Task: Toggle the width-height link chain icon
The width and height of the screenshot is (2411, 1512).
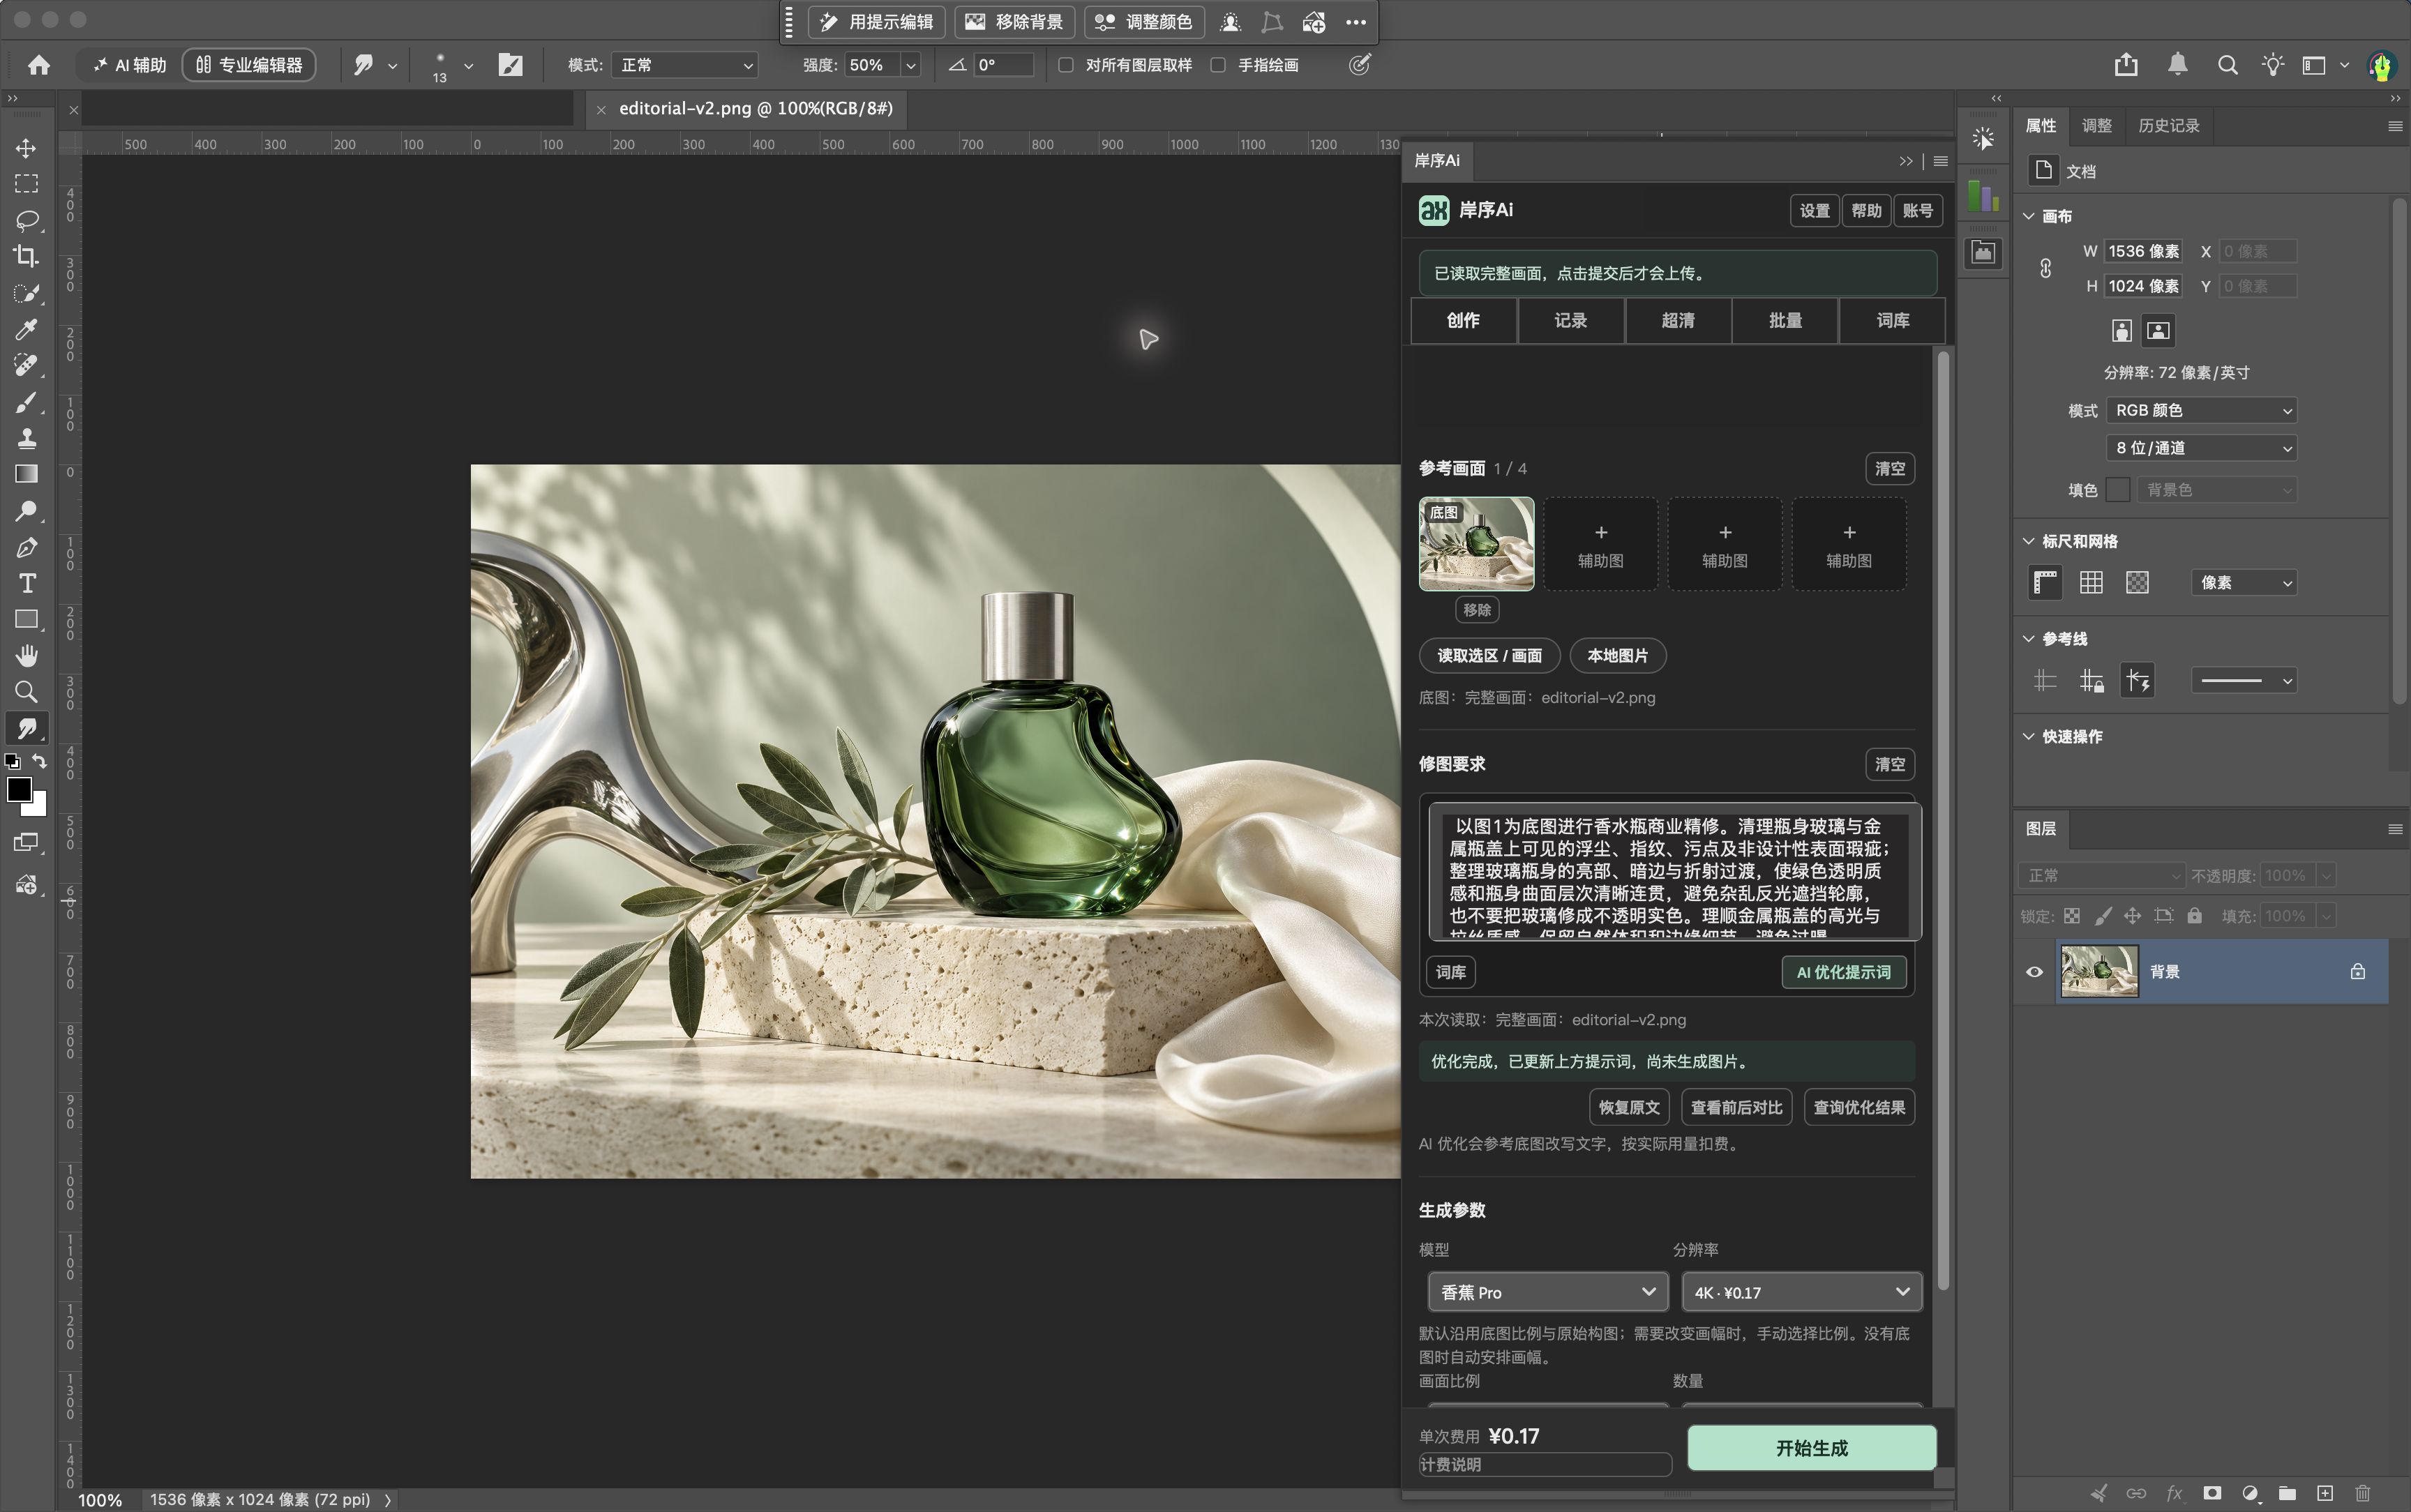Action: pos(2046,268)
